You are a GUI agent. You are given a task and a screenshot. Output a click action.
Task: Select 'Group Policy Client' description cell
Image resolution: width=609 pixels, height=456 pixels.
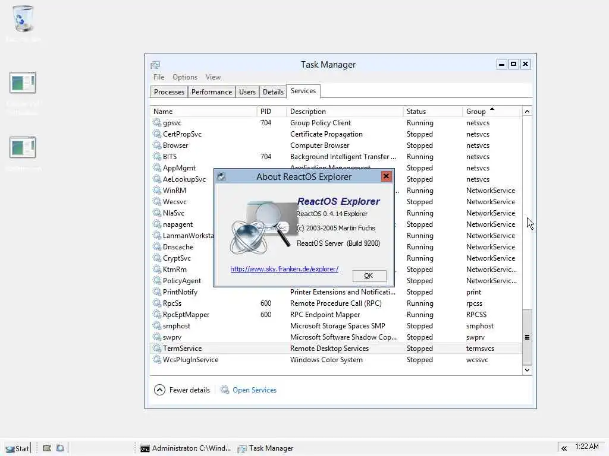pyautogui.click(x=321, y=122)
